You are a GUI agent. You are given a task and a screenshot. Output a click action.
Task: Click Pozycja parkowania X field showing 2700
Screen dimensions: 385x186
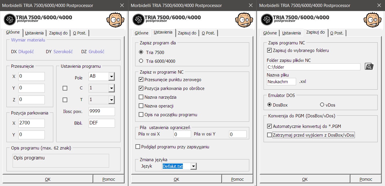pyautogui.click(x=32, y=123)
